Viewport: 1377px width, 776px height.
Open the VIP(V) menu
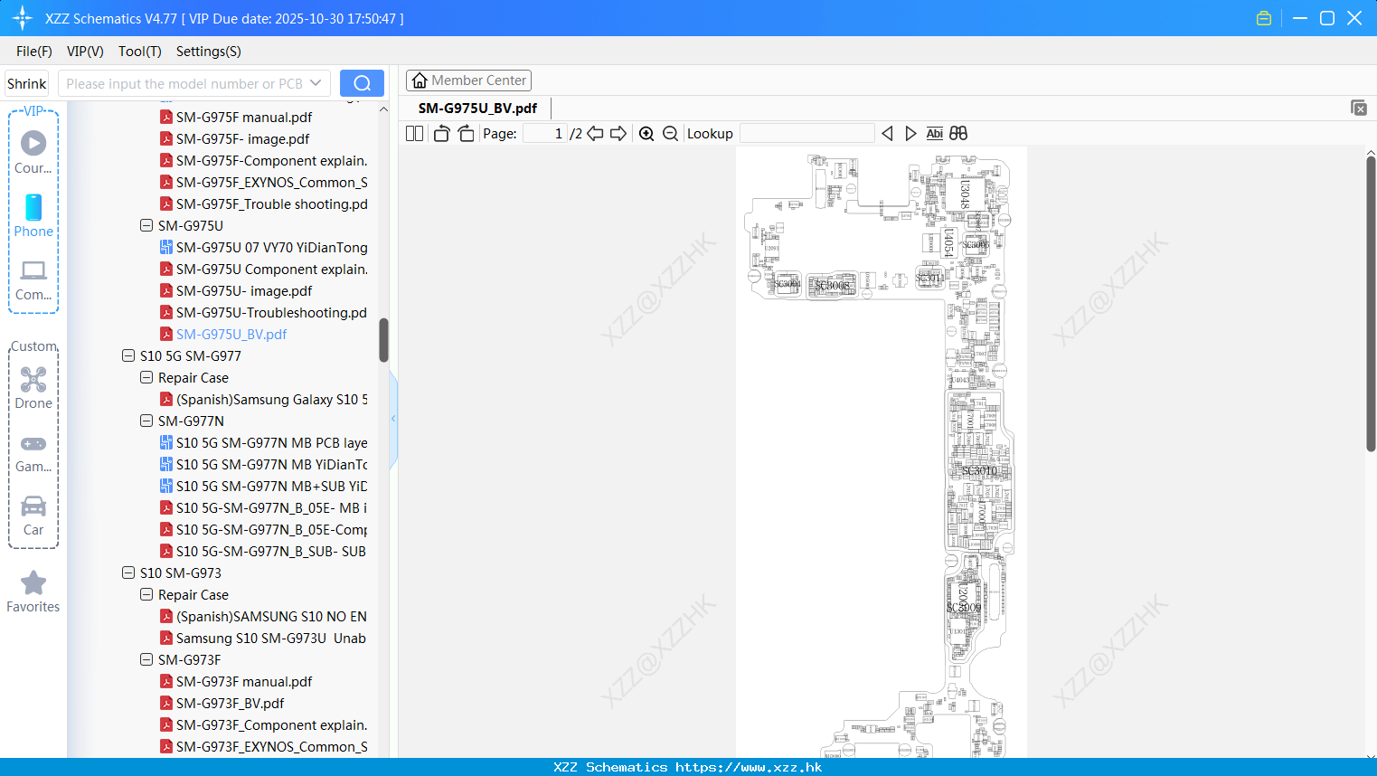pos(85,52)
